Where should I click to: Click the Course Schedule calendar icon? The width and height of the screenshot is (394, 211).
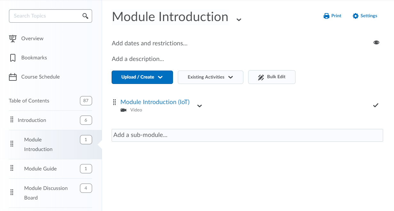[x=13, y=77]
